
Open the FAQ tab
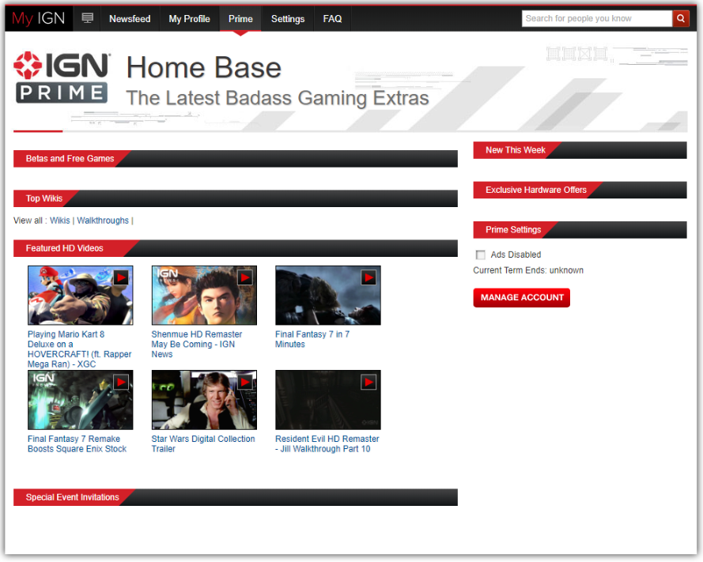[332, 19]
